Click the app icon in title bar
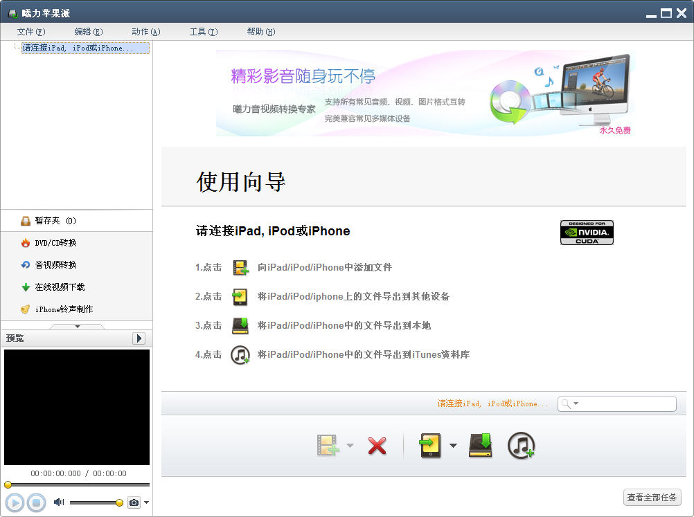This screenshot has width=694, height=517. tap(12, 14)
